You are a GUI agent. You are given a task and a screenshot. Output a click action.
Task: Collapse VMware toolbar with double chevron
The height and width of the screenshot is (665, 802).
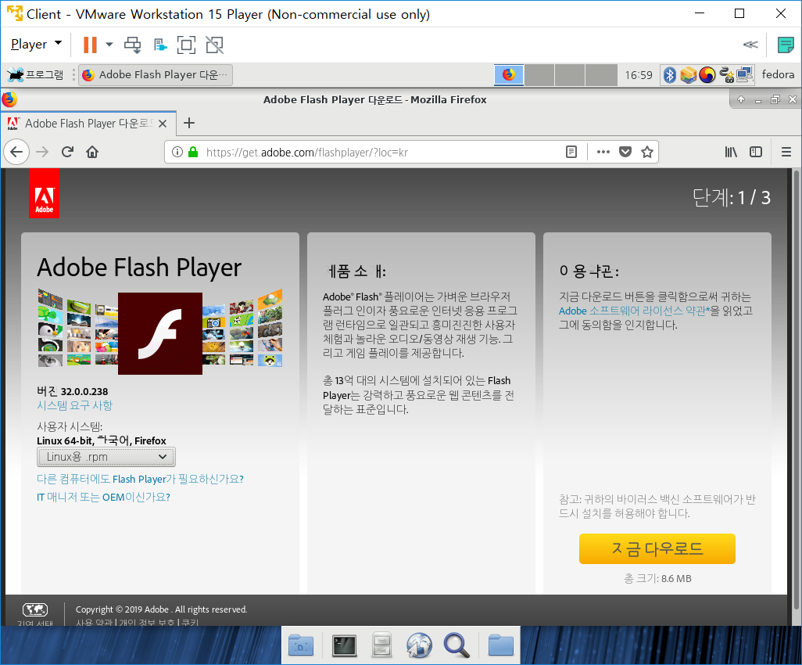pos(750,45)
